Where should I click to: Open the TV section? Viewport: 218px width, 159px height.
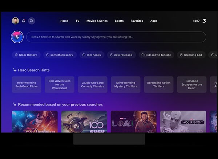(x=77, y=21)
